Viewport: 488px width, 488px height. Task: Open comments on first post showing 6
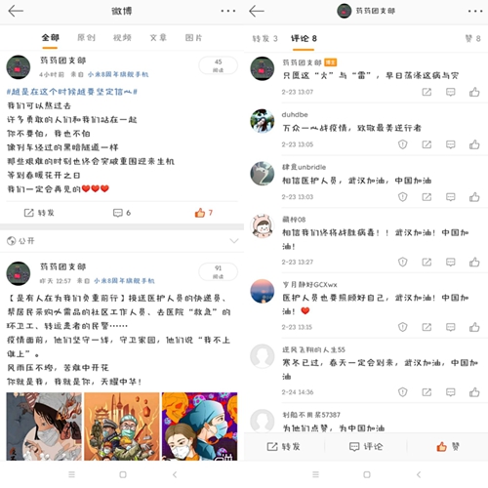tap(122, 213)
